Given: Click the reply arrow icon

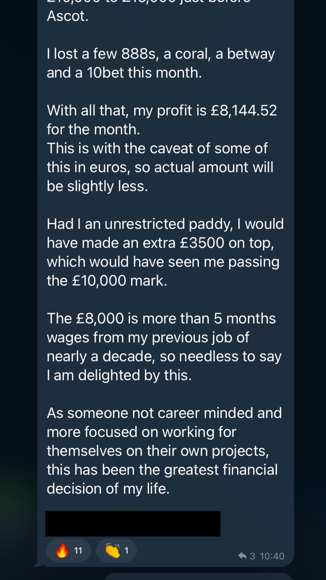Looking at the screenshot, I should pos(242,556).
